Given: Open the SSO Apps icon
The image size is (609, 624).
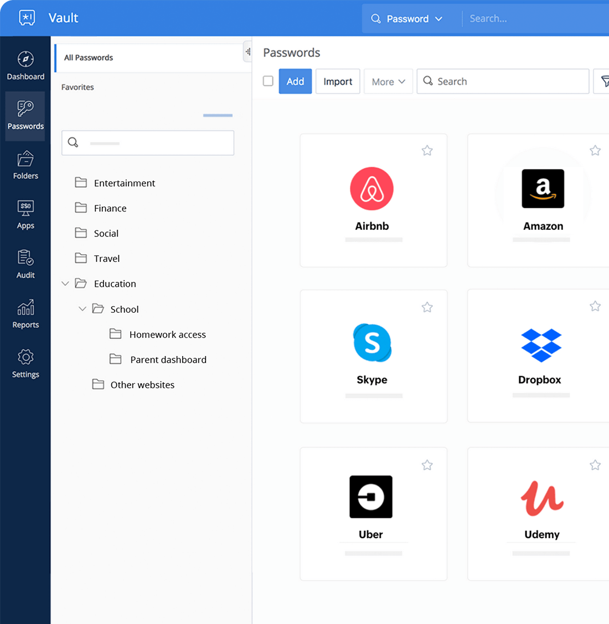Looking at the screenshot, I should click(x=25, y=208).
